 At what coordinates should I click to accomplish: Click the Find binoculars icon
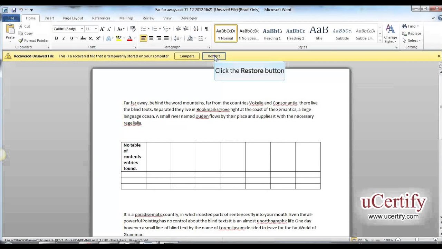404,26
